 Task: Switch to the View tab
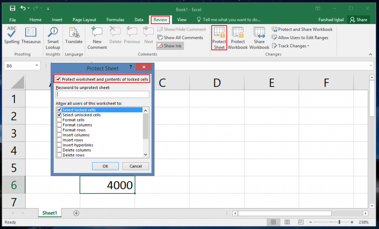tap(182, 20)
